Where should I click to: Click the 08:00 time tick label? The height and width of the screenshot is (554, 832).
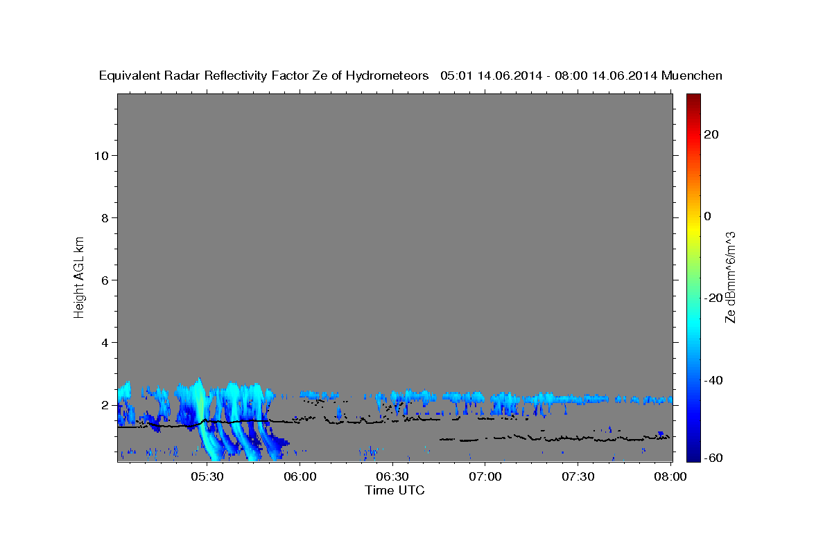(x=670, y=477)
